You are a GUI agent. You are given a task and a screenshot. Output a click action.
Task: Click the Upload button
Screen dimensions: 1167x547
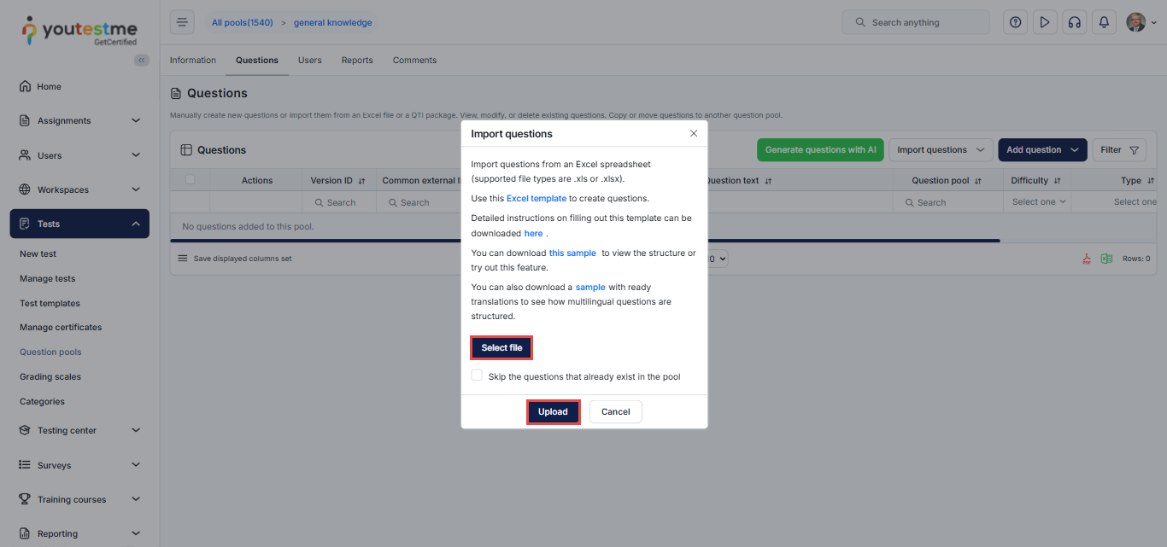(x=553, y=411)
